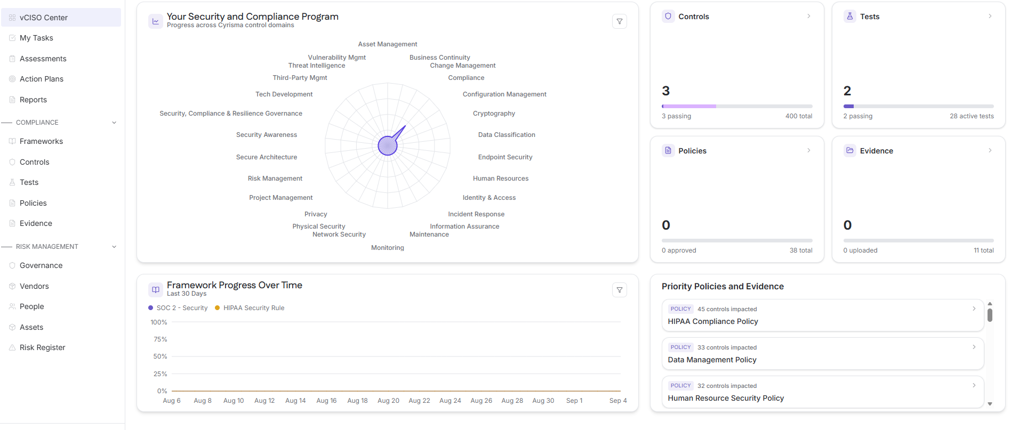Click the vCISO Center grid icon

[12, 18]
